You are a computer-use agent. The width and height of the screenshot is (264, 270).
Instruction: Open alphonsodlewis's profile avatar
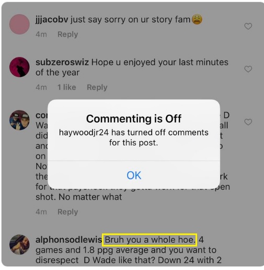[19, 244]
